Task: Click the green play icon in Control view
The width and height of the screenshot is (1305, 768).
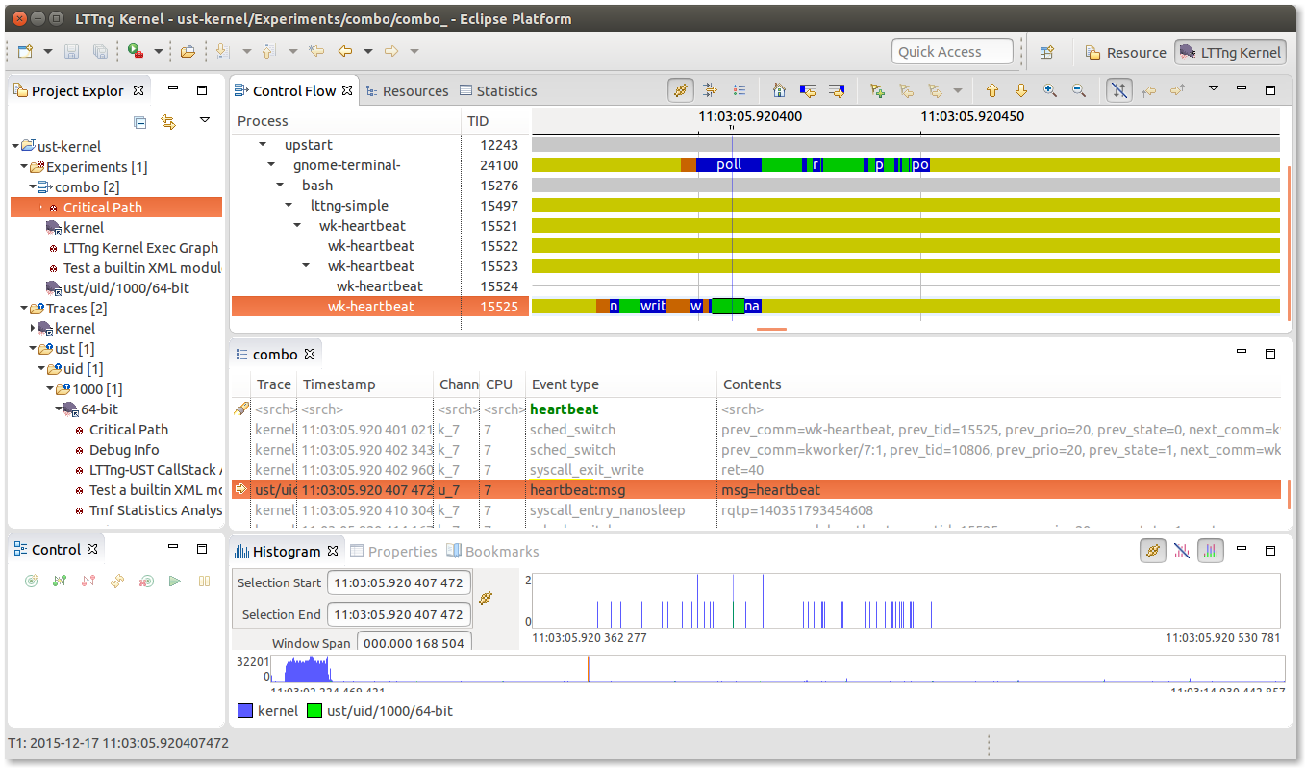Action: [175, 581]
